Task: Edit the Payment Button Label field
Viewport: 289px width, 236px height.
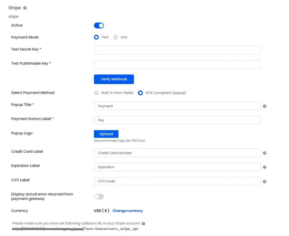Action: 177,120
